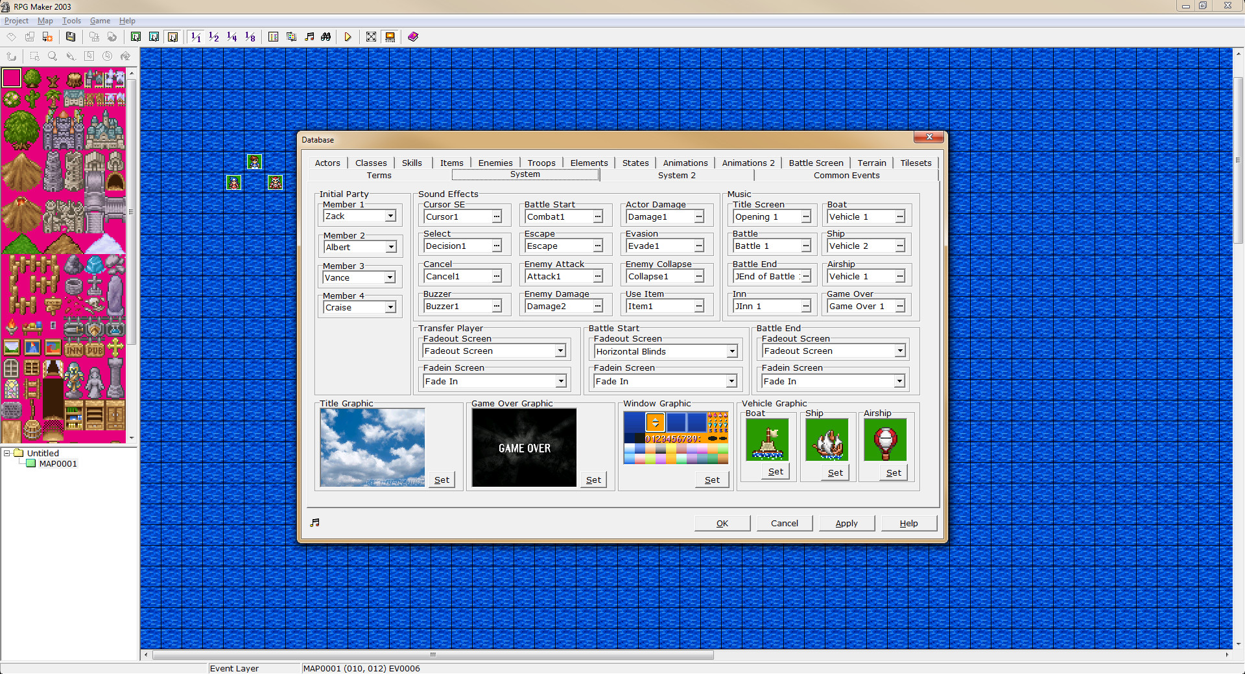Click the Game Over graphic thumbnail
The image size is (1245, 674).
pos(523,447)
